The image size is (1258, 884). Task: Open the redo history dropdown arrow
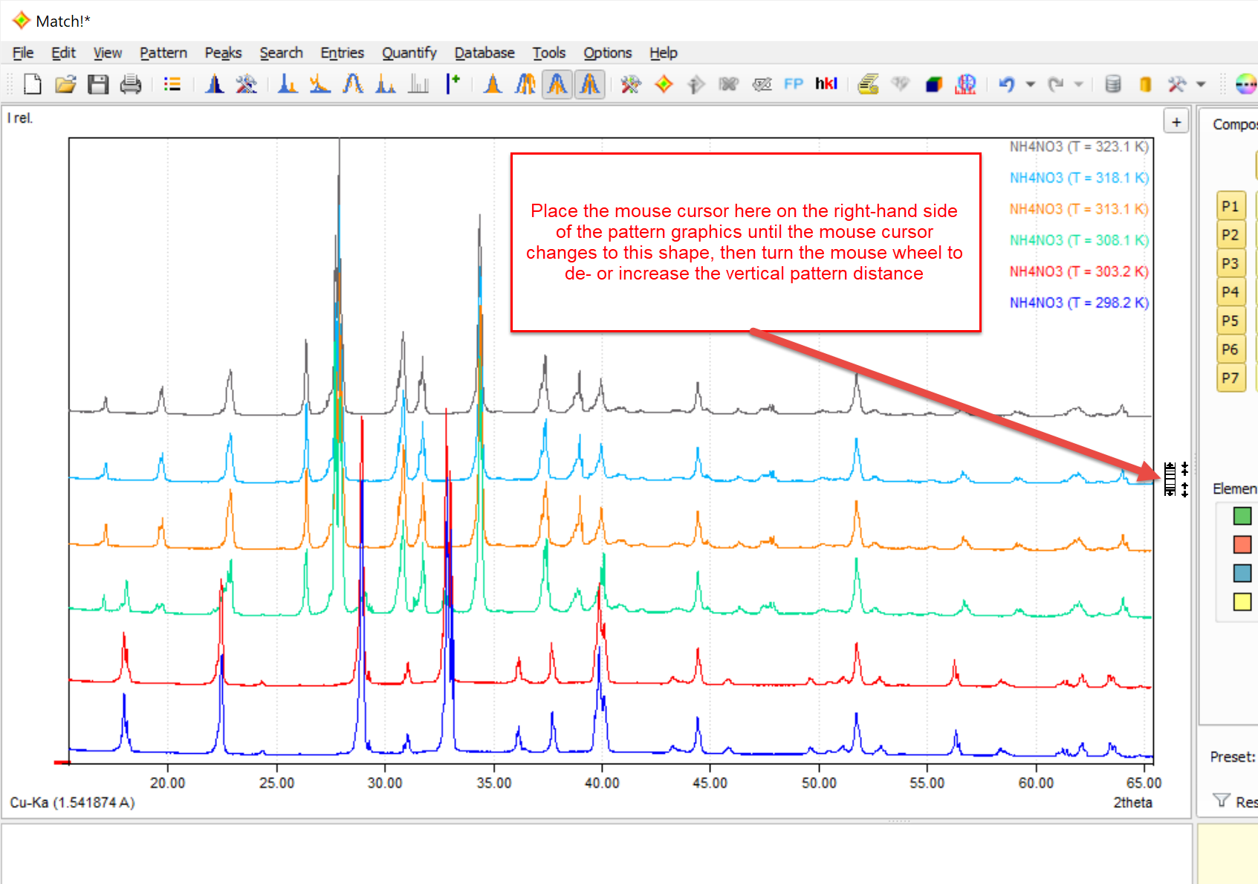point(1078,84)
